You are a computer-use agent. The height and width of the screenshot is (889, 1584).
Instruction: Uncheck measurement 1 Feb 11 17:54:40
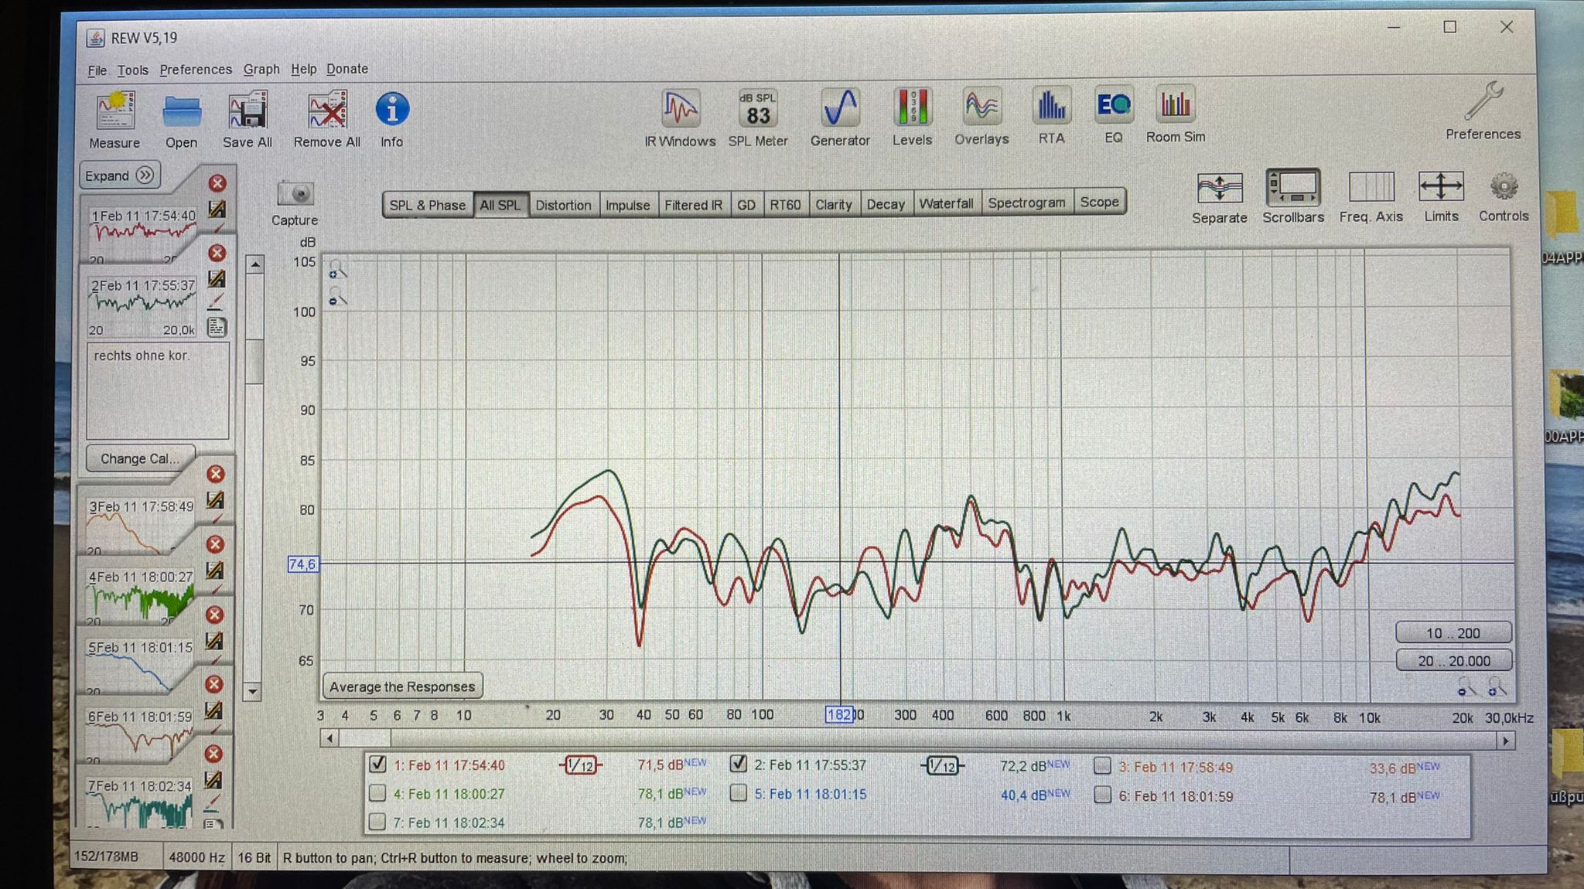click(377, 765)
